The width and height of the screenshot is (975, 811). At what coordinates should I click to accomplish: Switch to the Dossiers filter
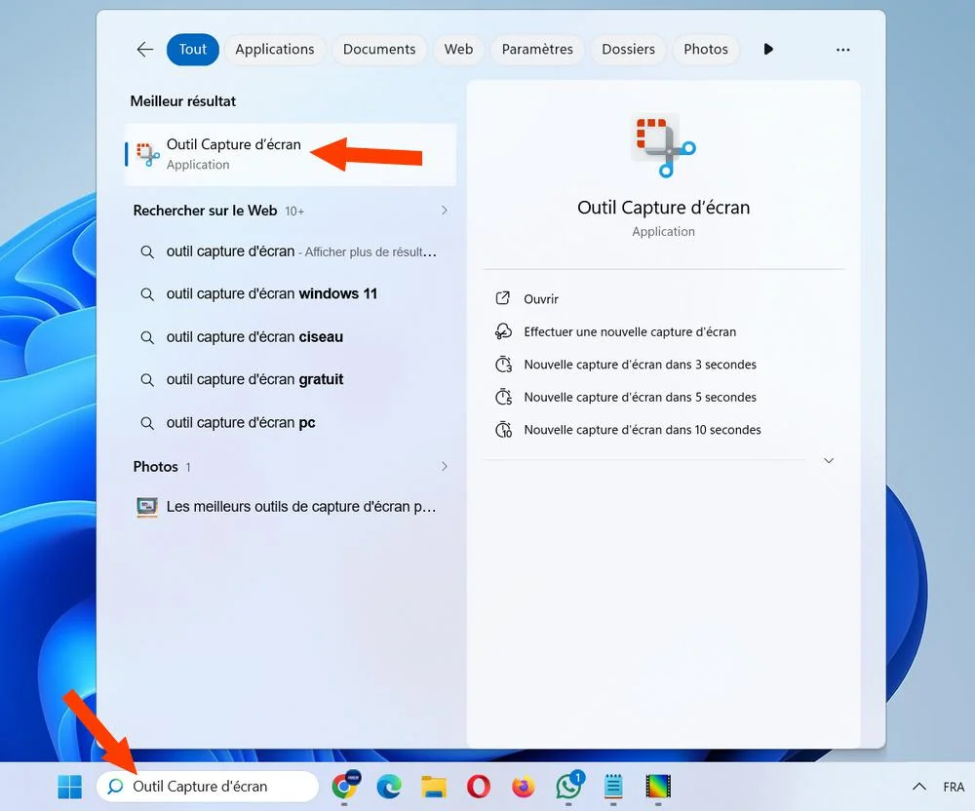(x=628, y=49)
